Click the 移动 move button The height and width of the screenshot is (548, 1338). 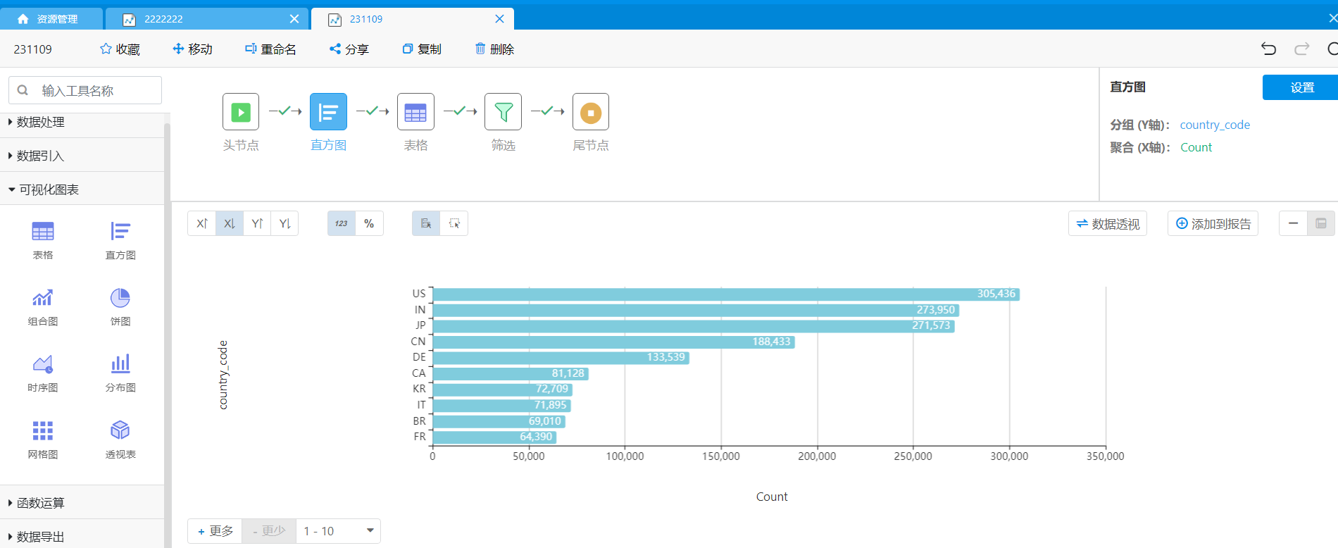pos(192,49)
